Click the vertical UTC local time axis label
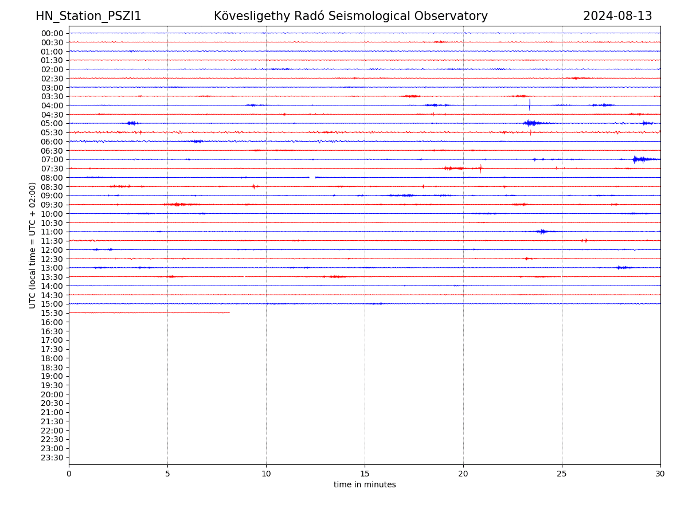 click(33, 245)
